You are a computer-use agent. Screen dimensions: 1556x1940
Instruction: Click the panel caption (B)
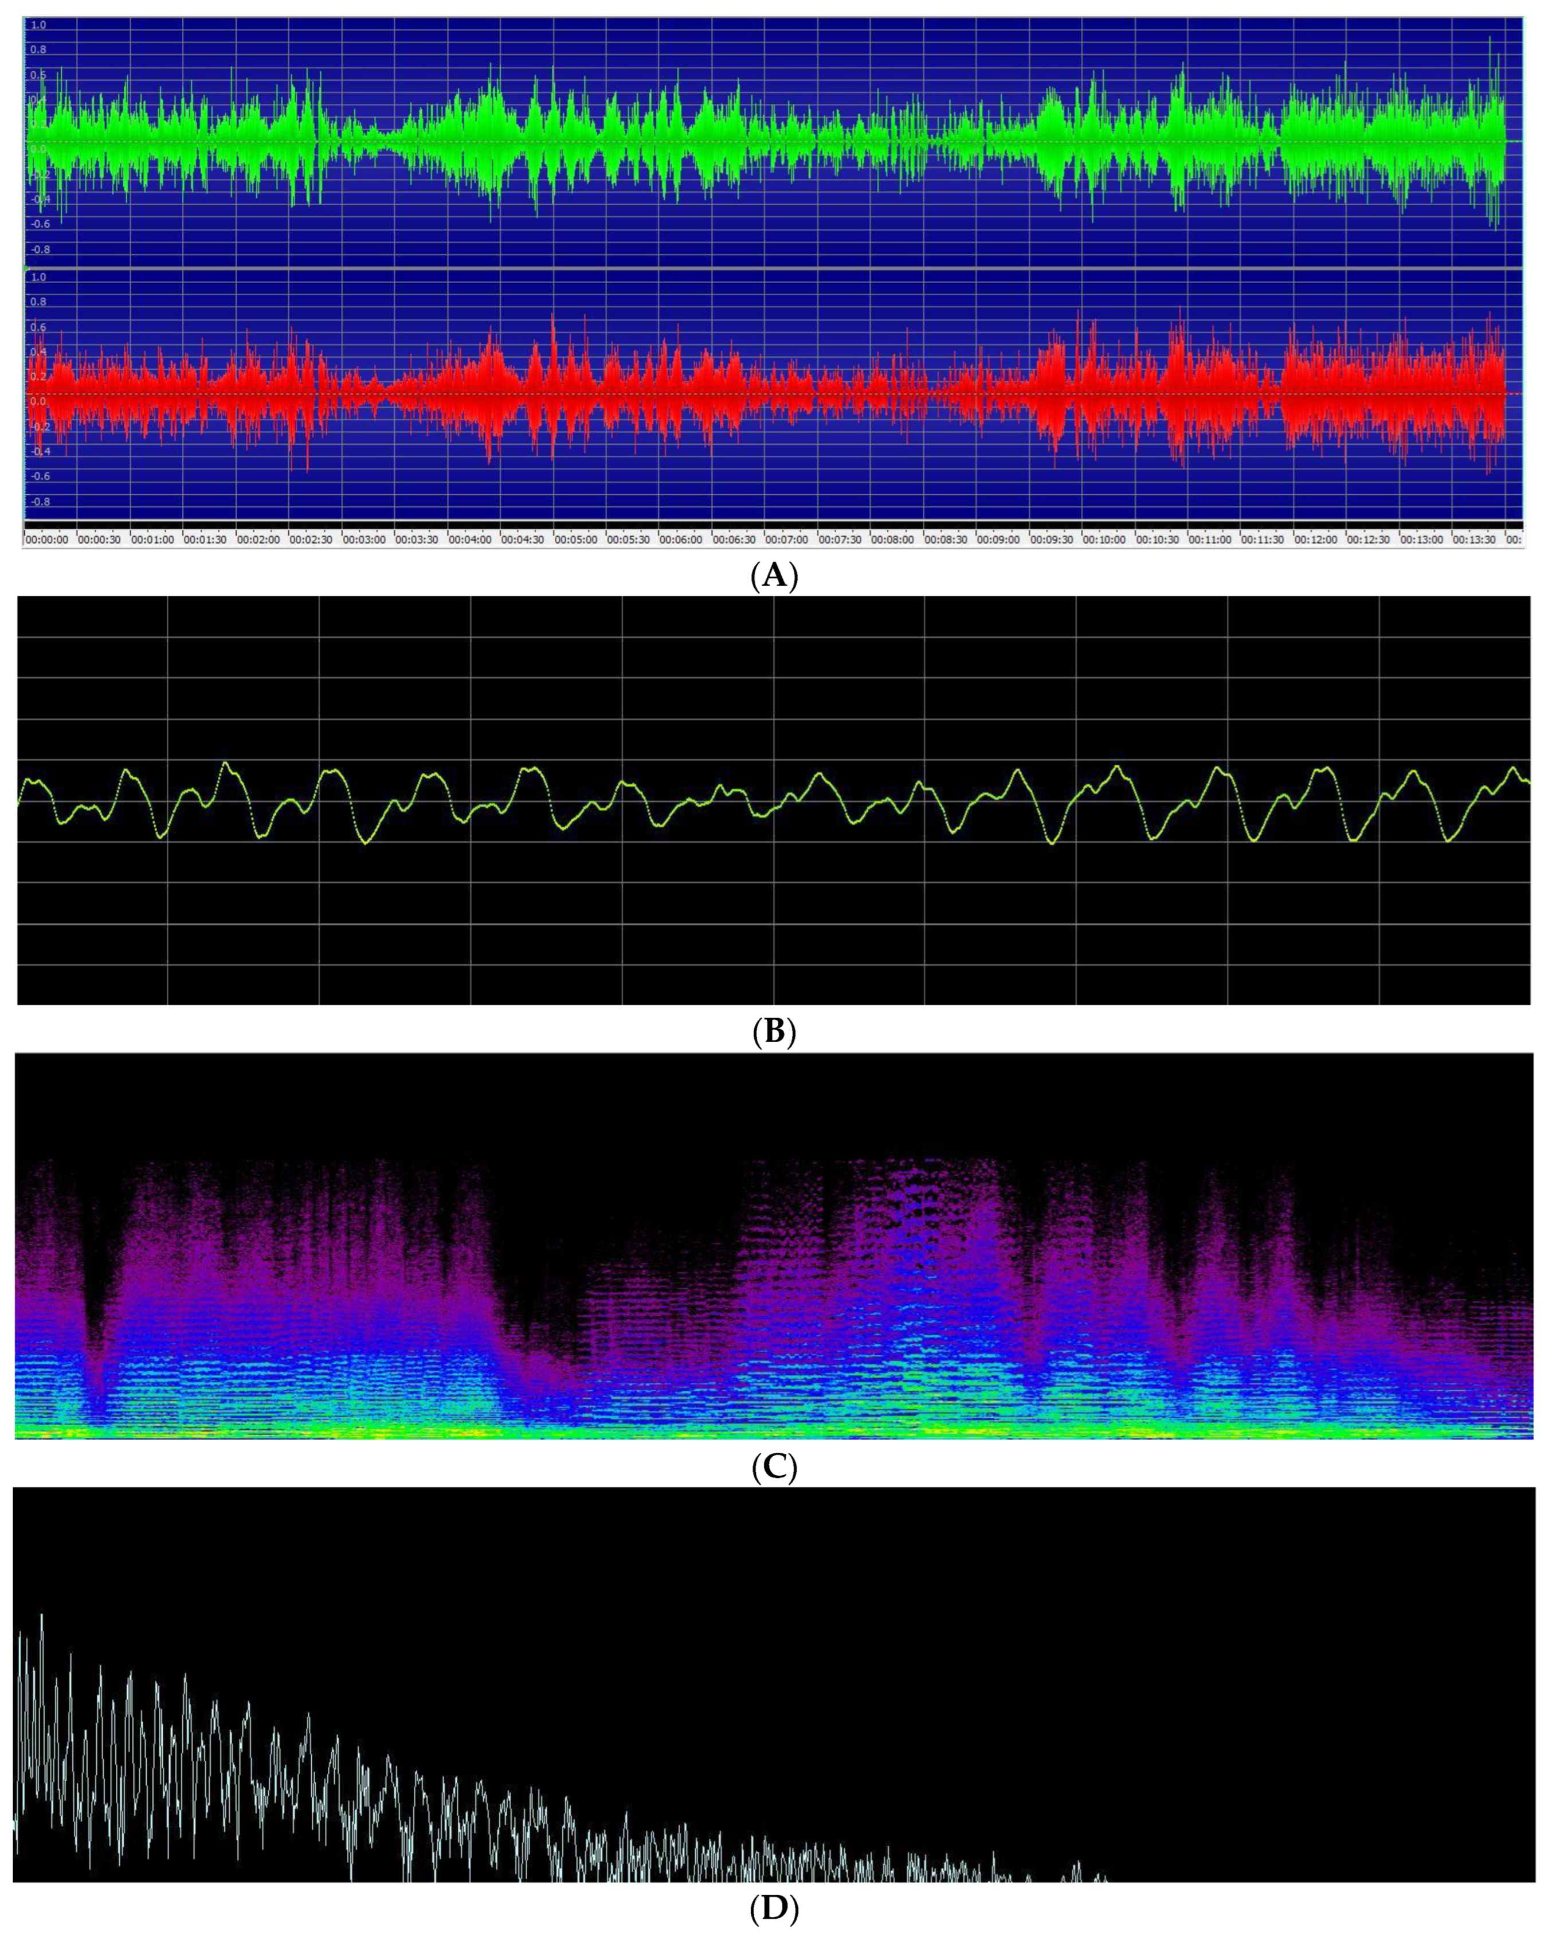click(x=774, y=1032)
